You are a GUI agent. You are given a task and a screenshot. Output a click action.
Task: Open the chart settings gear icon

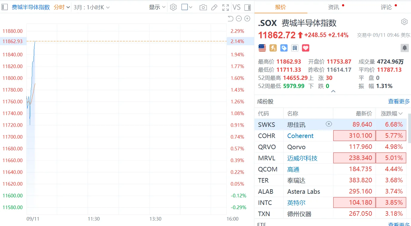coord(173,7)
